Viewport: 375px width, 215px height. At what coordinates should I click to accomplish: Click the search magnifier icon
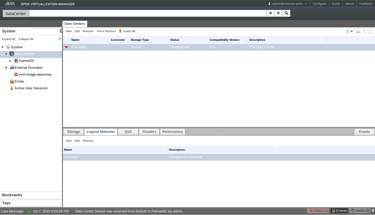286,13
